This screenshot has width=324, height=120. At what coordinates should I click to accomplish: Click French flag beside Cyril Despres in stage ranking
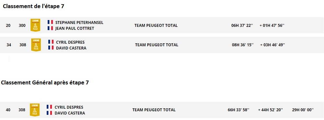point(51,42)
